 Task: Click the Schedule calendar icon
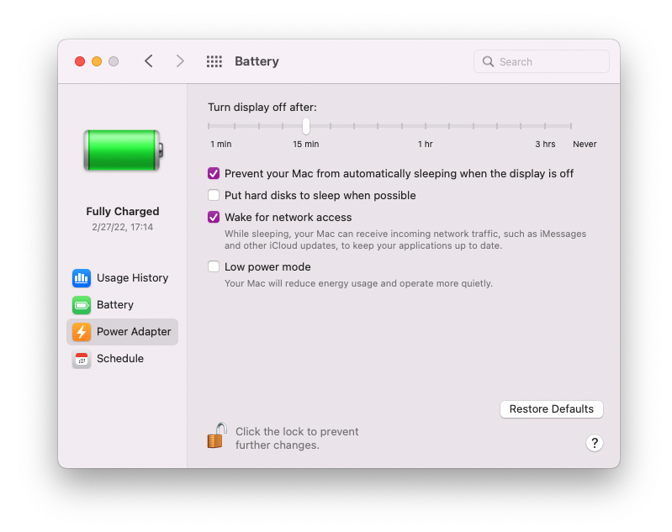[x=82, y=359]
